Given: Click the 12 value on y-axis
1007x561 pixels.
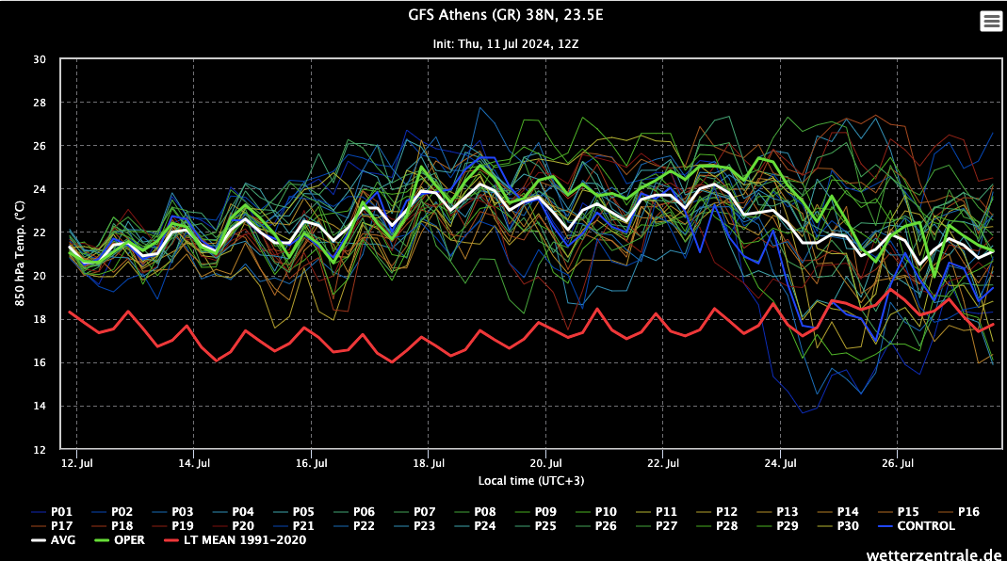Looking at the screenshot, I should (40, 449).
